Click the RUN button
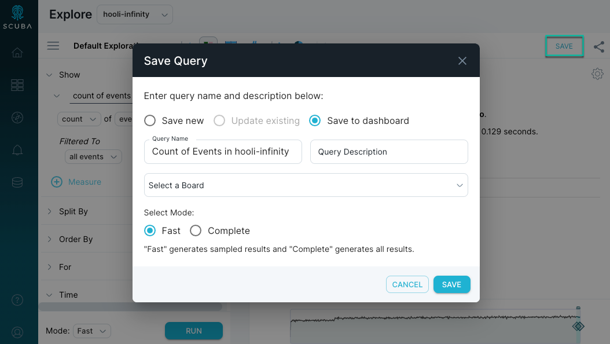This screenshot has width=610, height=344. point(193,331)
